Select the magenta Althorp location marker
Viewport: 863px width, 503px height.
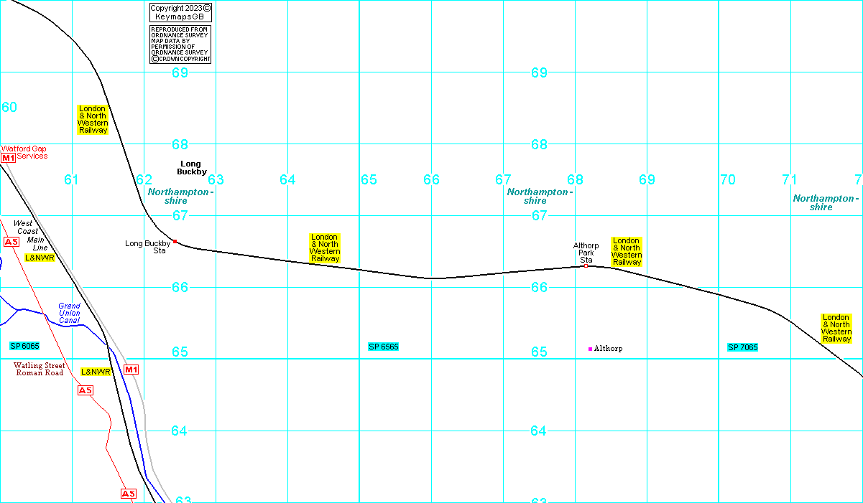point(591,349)
